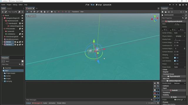Switch to the 2D workspace
The width and height of the screenshot is (188, 105).
pyautogui.click(x=88, y=5)
